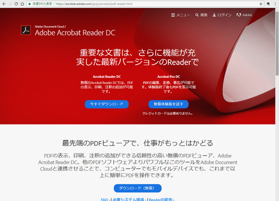279x201 pixels.
Task: Go to browser home page icon
Action: coord(22,3)
